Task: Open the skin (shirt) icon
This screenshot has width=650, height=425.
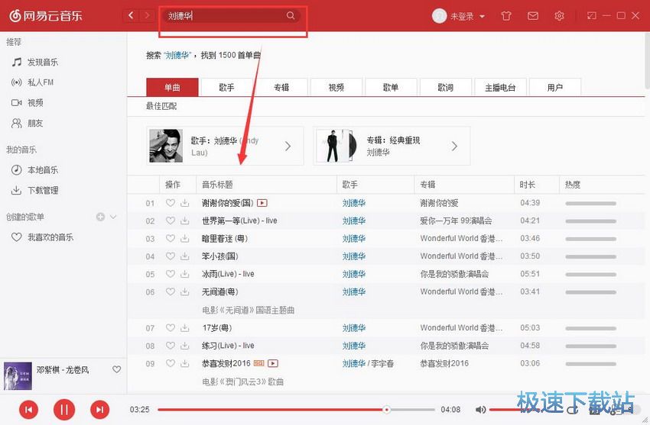Action: tap(505, 16)
